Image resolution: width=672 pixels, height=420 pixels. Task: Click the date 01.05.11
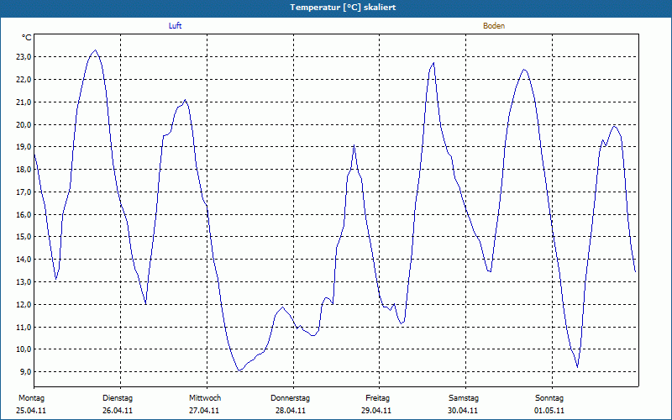[549, 411]
